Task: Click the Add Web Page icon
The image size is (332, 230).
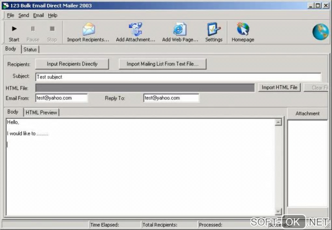Action: [180, 29]
